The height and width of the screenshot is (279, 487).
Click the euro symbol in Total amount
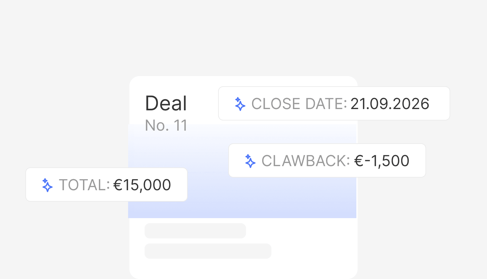coord(118,185)
